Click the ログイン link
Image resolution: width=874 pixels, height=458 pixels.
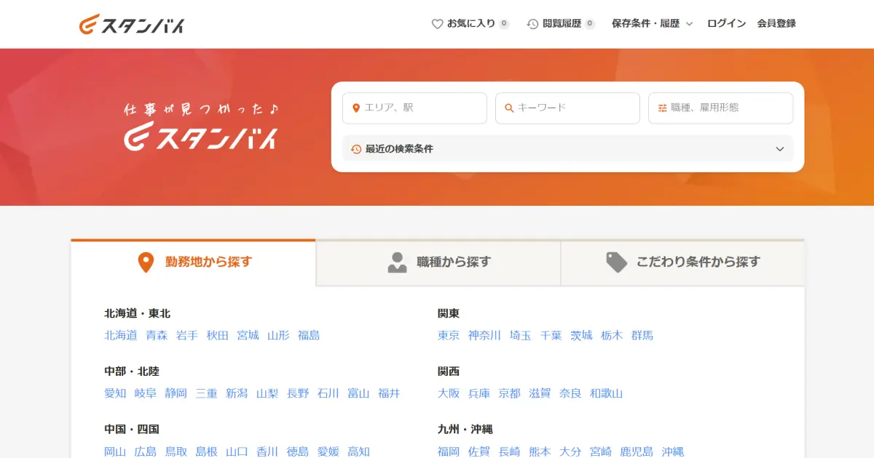coord(726,24)
